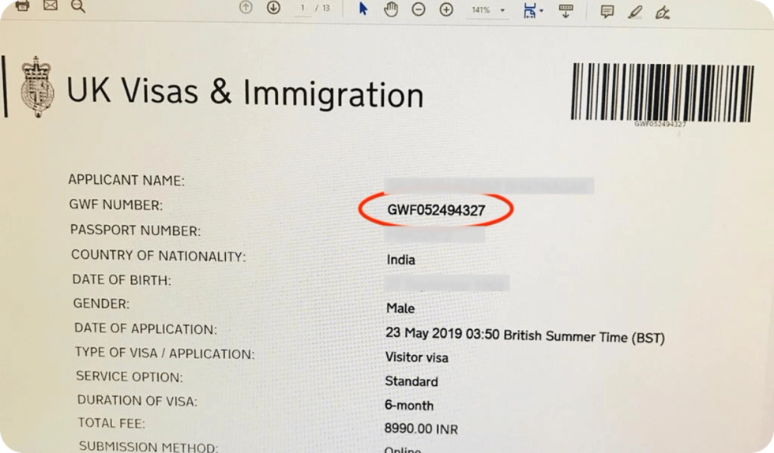
Task: Open the sign document pen tool
Action: tap(663, 13)
